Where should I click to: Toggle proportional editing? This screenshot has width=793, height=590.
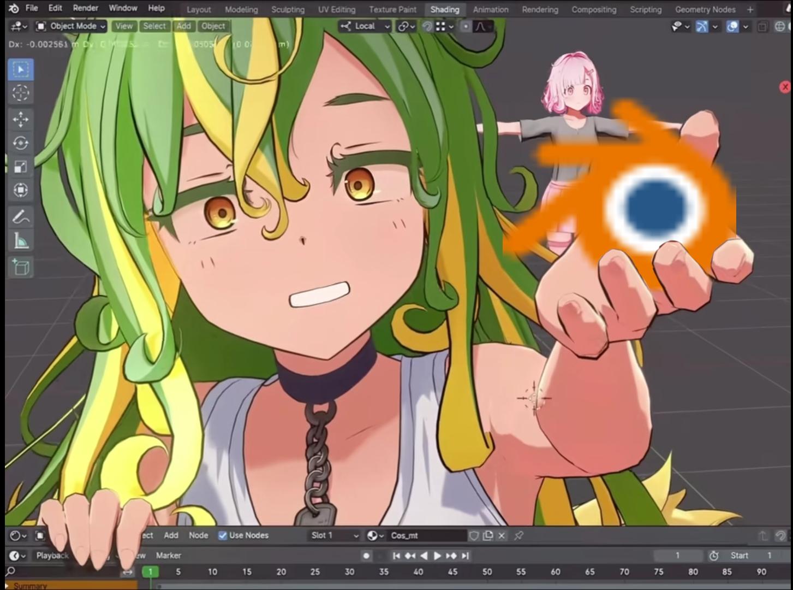[x=466, y=26]
